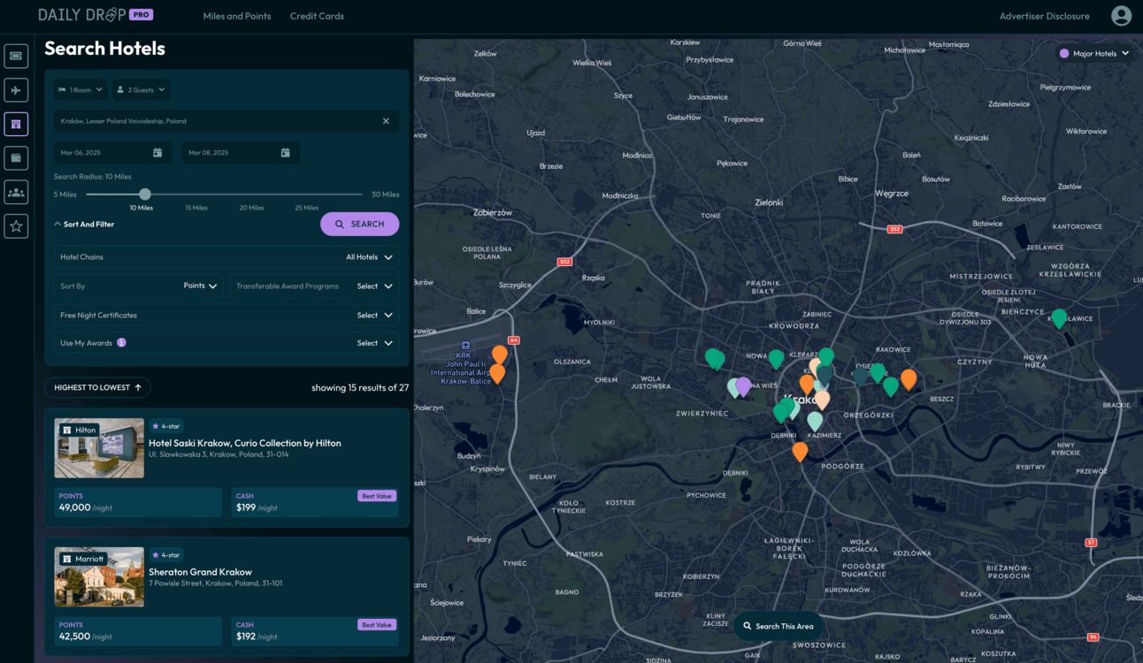Open the people group icon in the sidebar
This screenshot has height=663, width=1143.
[x=16, y=192]
